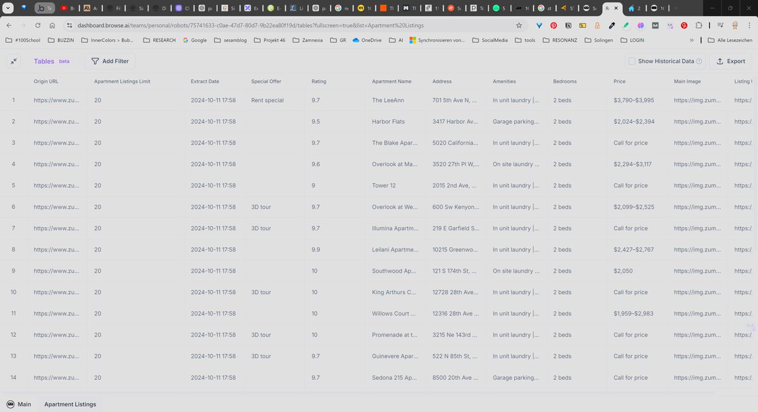Switch to the YouTube browser tab

pyautogui.click(x=67, y=8)
